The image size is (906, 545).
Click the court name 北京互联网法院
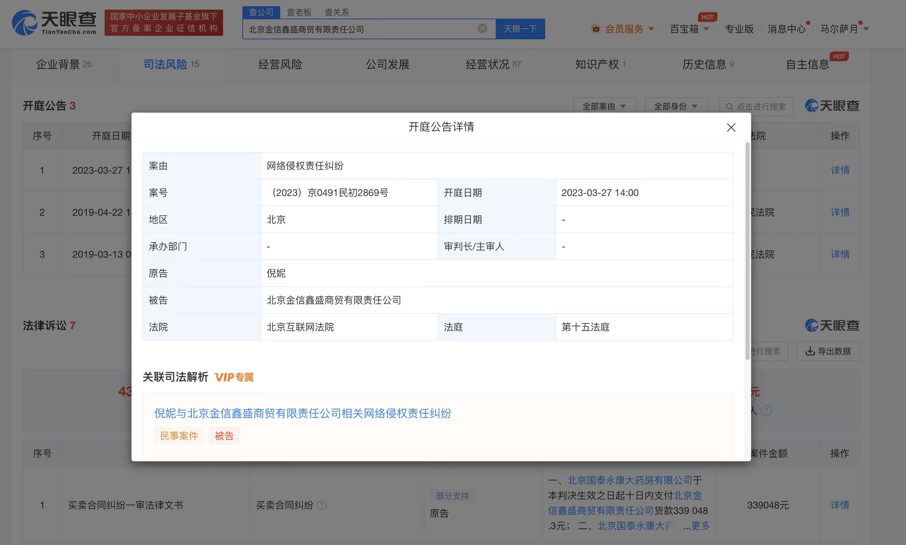(300, 327)
